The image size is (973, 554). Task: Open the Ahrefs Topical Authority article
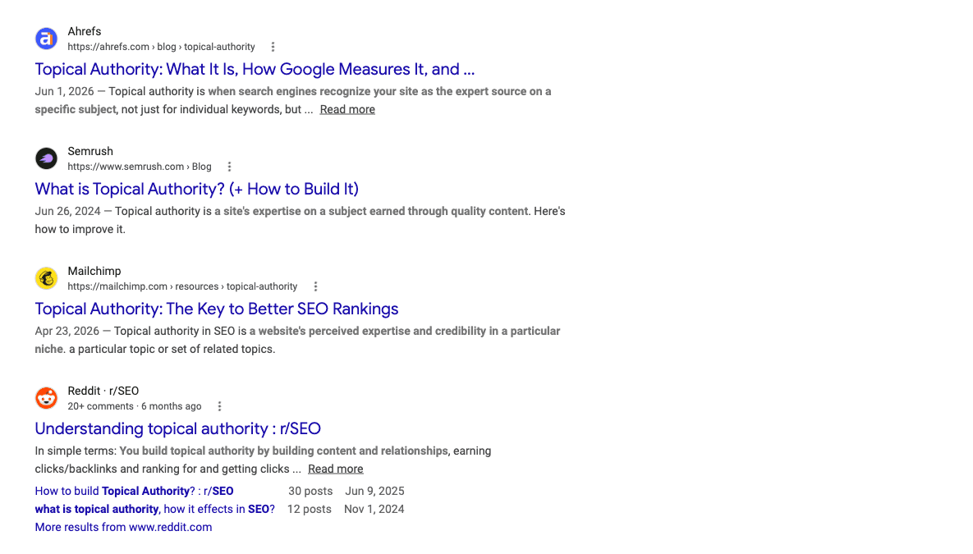[x=255, y=69]
